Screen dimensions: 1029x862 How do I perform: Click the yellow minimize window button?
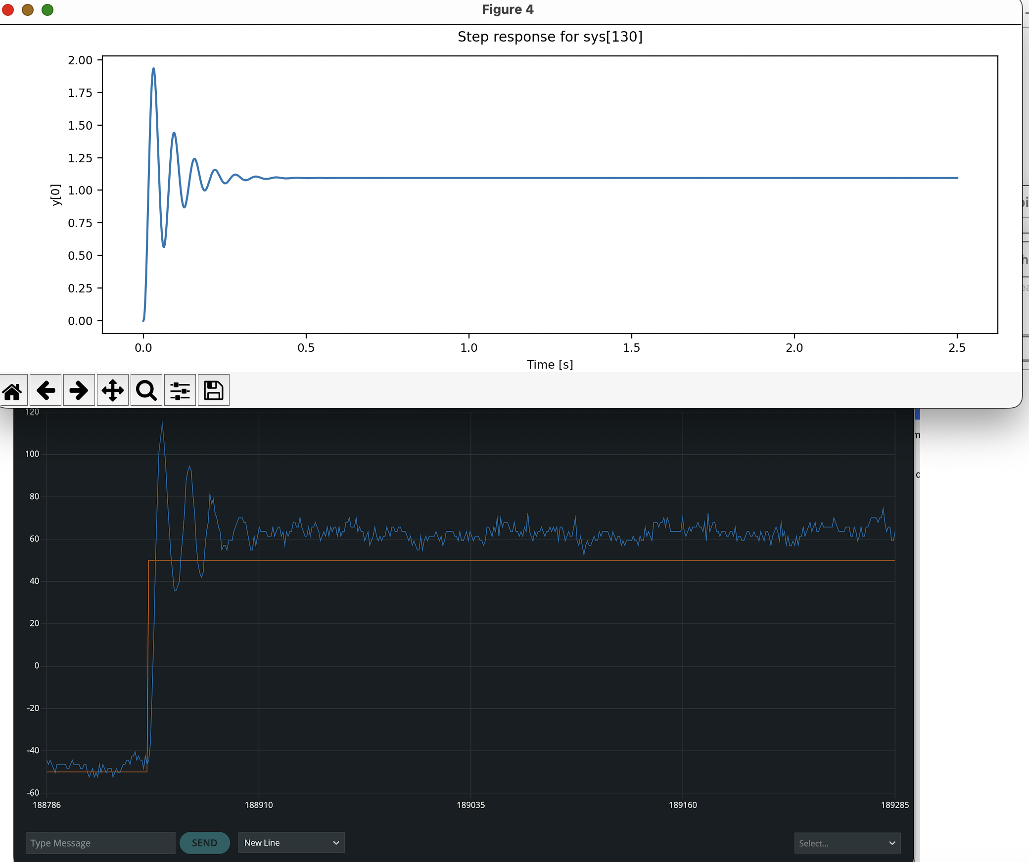(28, 10)
